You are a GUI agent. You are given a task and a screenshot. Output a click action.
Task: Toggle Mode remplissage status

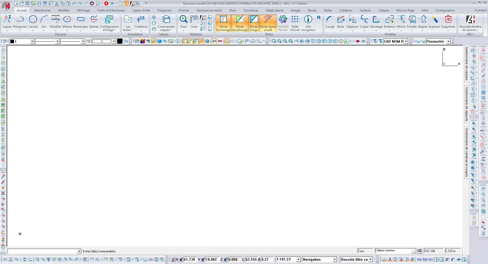click(x=240, y=23)
